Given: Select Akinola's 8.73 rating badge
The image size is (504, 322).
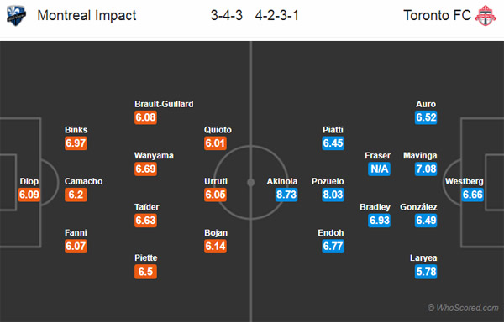Looking at the screenshot, I should tap(286, 195).
